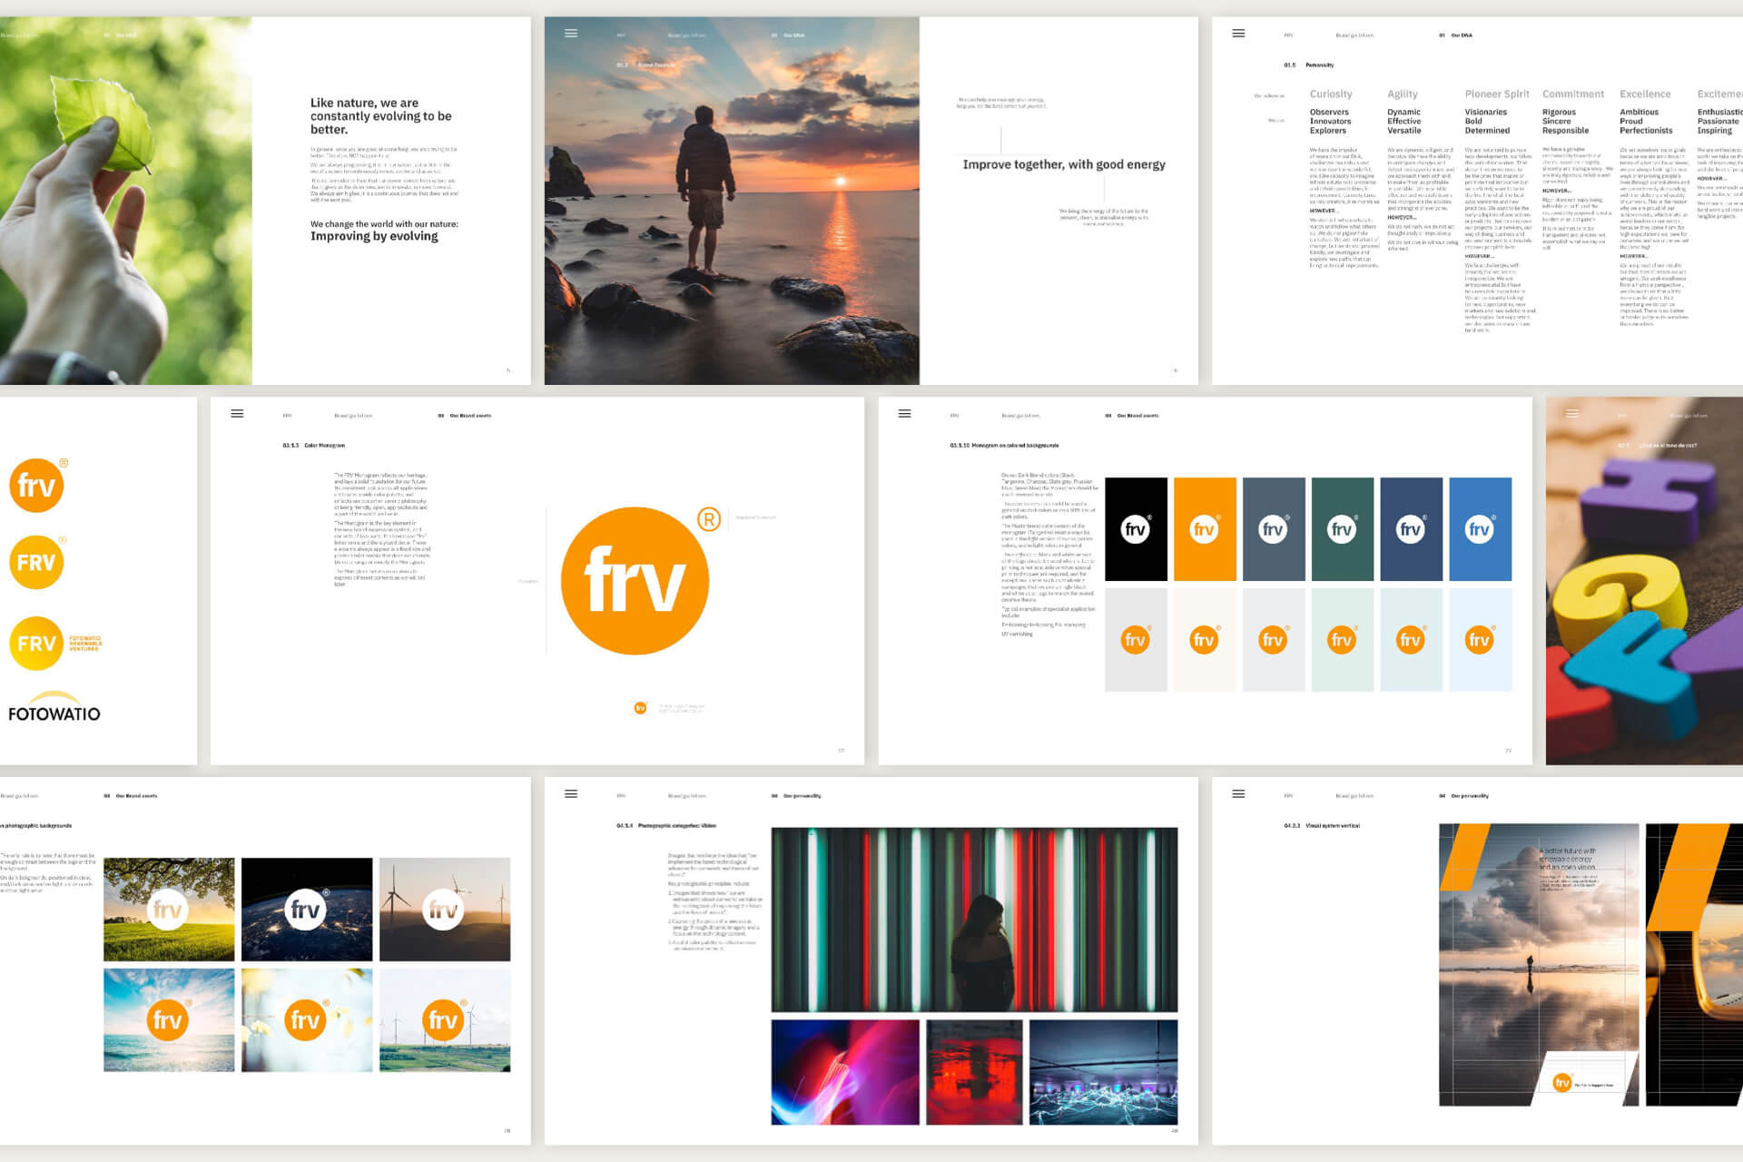Select the black swatch with white frv monogram
This screenshot has width=1743, height=1162.
tap(1136, 529)
